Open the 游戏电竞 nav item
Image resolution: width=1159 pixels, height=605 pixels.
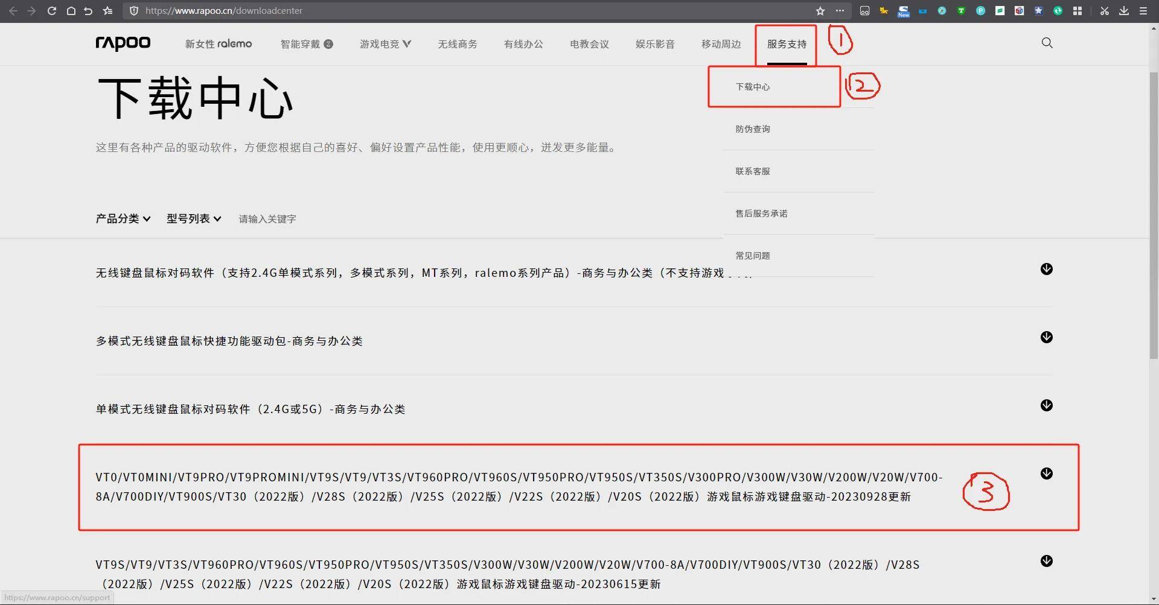tap(385, 44)
